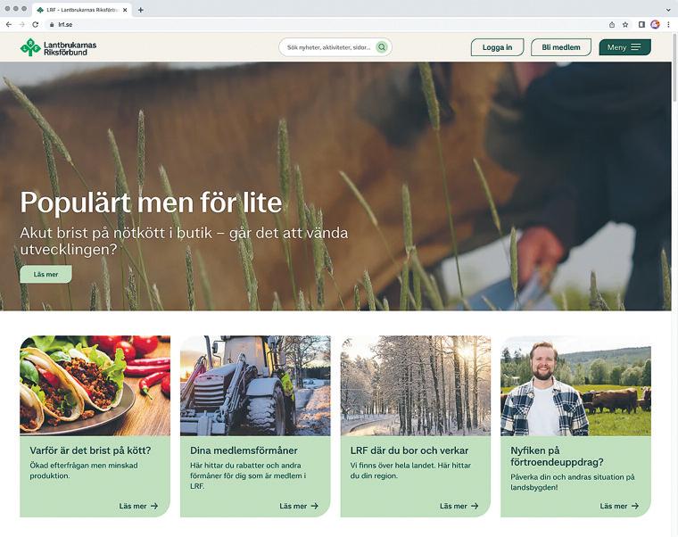Click the green search magnifier icon
678x537 pixels.
pyautogui.click(x=382, y=47)
